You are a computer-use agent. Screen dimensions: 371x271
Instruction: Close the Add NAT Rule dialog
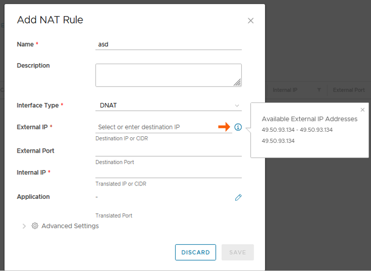(251, 21)
